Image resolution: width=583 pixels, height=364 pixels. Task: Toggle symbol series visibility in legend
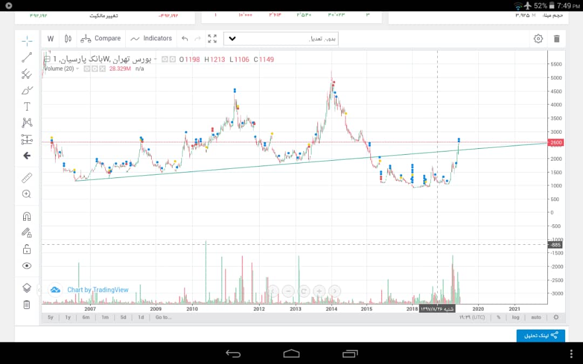(165, 59)
